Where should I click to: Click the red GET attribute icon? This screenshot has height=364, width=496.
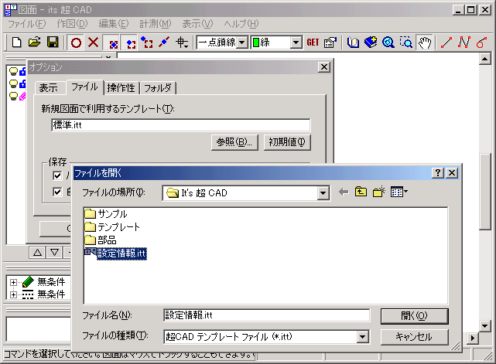tap(313, 43)
